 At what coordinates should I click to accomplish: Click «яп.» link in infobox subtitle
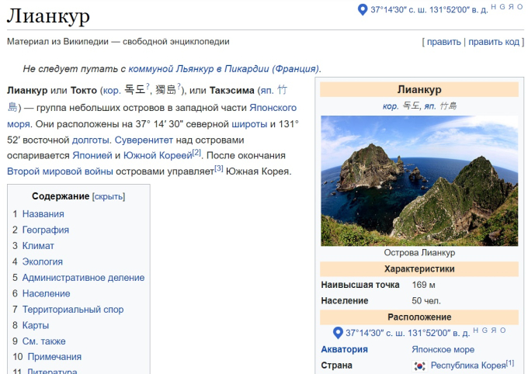click(x=430, y=106)
